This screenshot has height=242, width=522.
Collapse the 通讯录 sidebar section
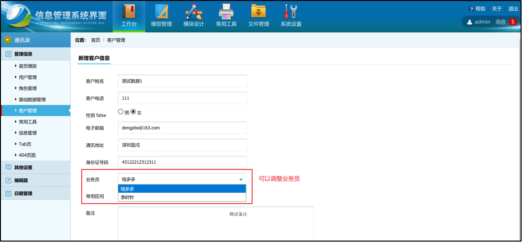[x=35, y=40]
